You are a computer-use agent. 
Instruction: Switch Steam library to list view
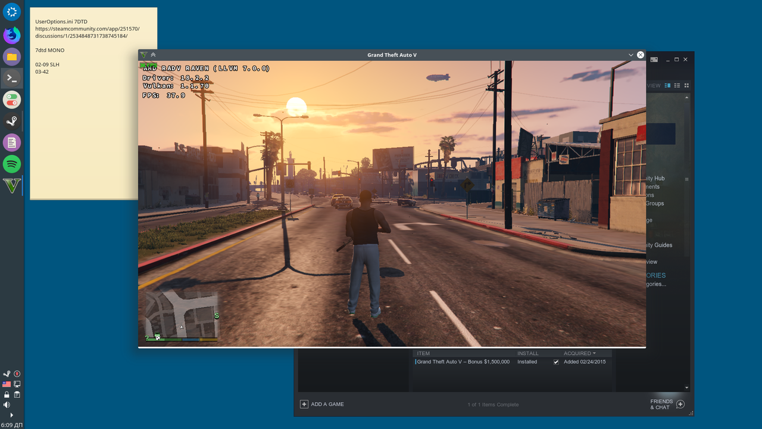[x=677, y=86]
